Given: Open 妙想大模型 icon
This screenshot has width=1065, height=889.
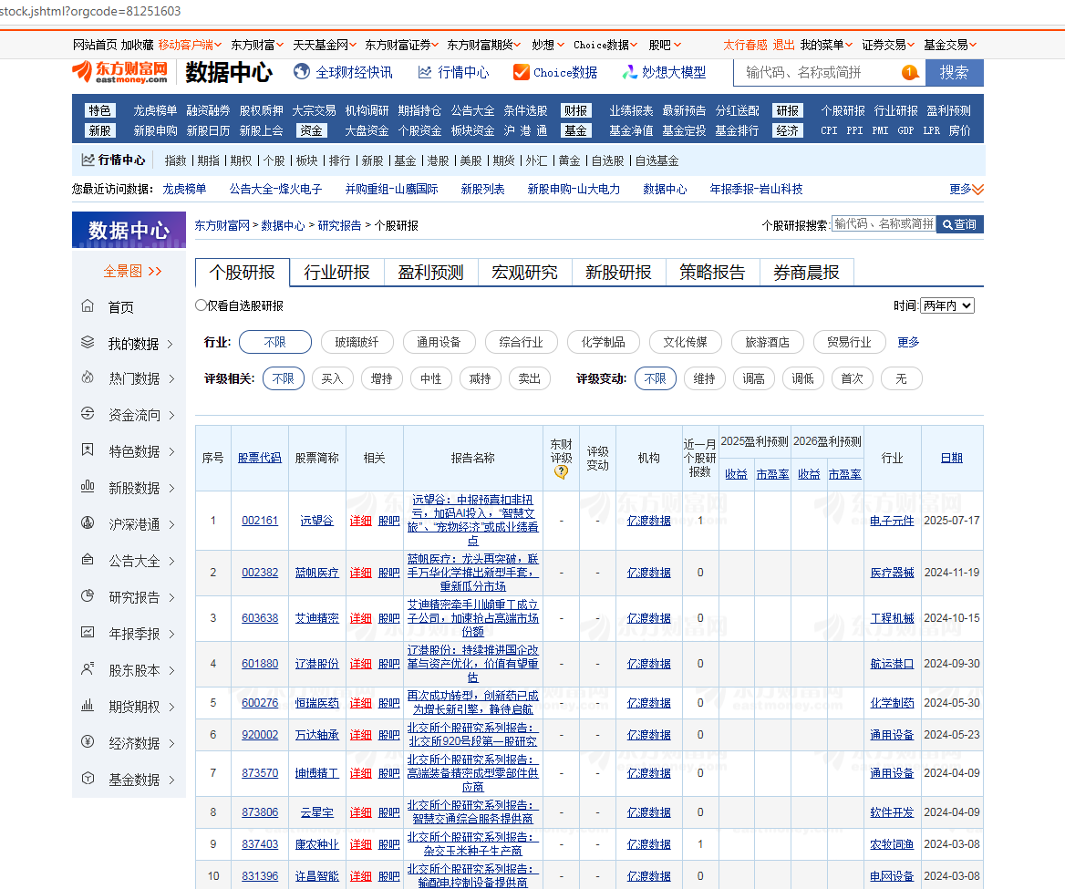Looking at the screenshot, I should [630, 72].
